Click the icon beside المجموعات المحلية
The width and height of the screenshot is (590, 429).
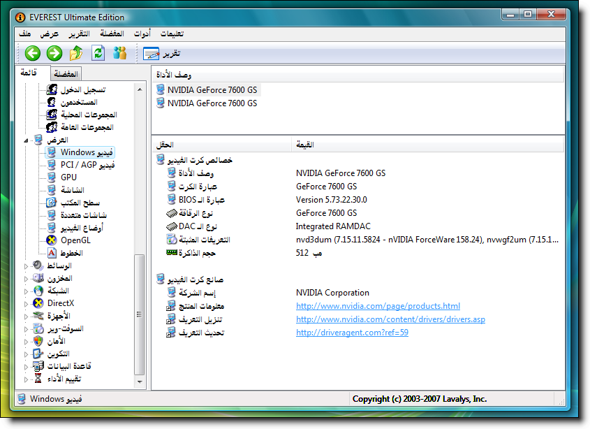(x=52, y=115)
